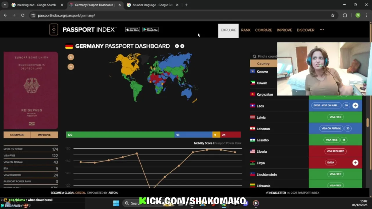Open a new browser tab
This screenshot has height=209, width=372.
pyautogui.click(x=186, y=5)
